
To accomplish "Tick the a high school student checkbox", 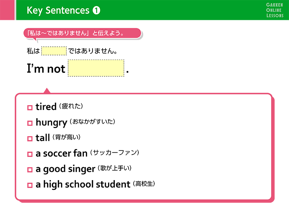I will pyautogui.click(x=30, y=185).
